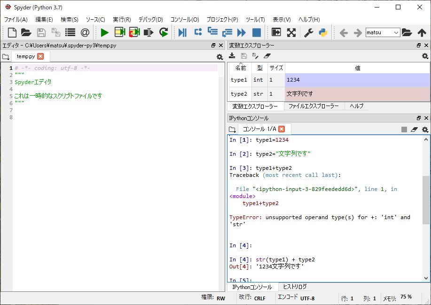Click the debugger step return icon
Viewport: 431px width, 305px height.
(227, 32)
